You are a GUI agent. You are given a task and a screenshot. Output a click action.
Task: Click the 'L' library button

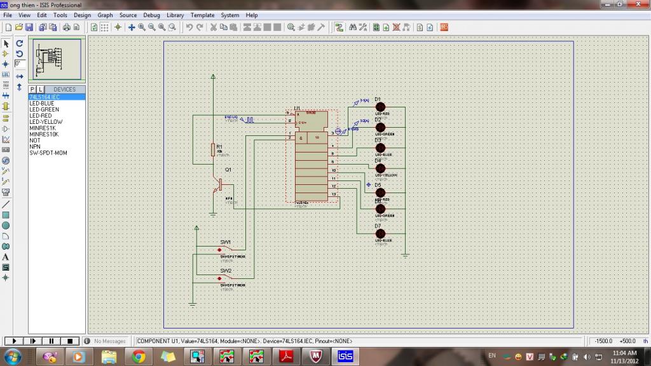coord(40,90)
